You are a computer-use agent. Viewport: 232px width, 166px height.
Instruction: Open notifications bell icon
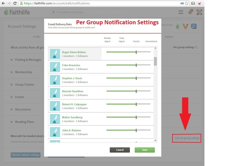pos(190,12)
